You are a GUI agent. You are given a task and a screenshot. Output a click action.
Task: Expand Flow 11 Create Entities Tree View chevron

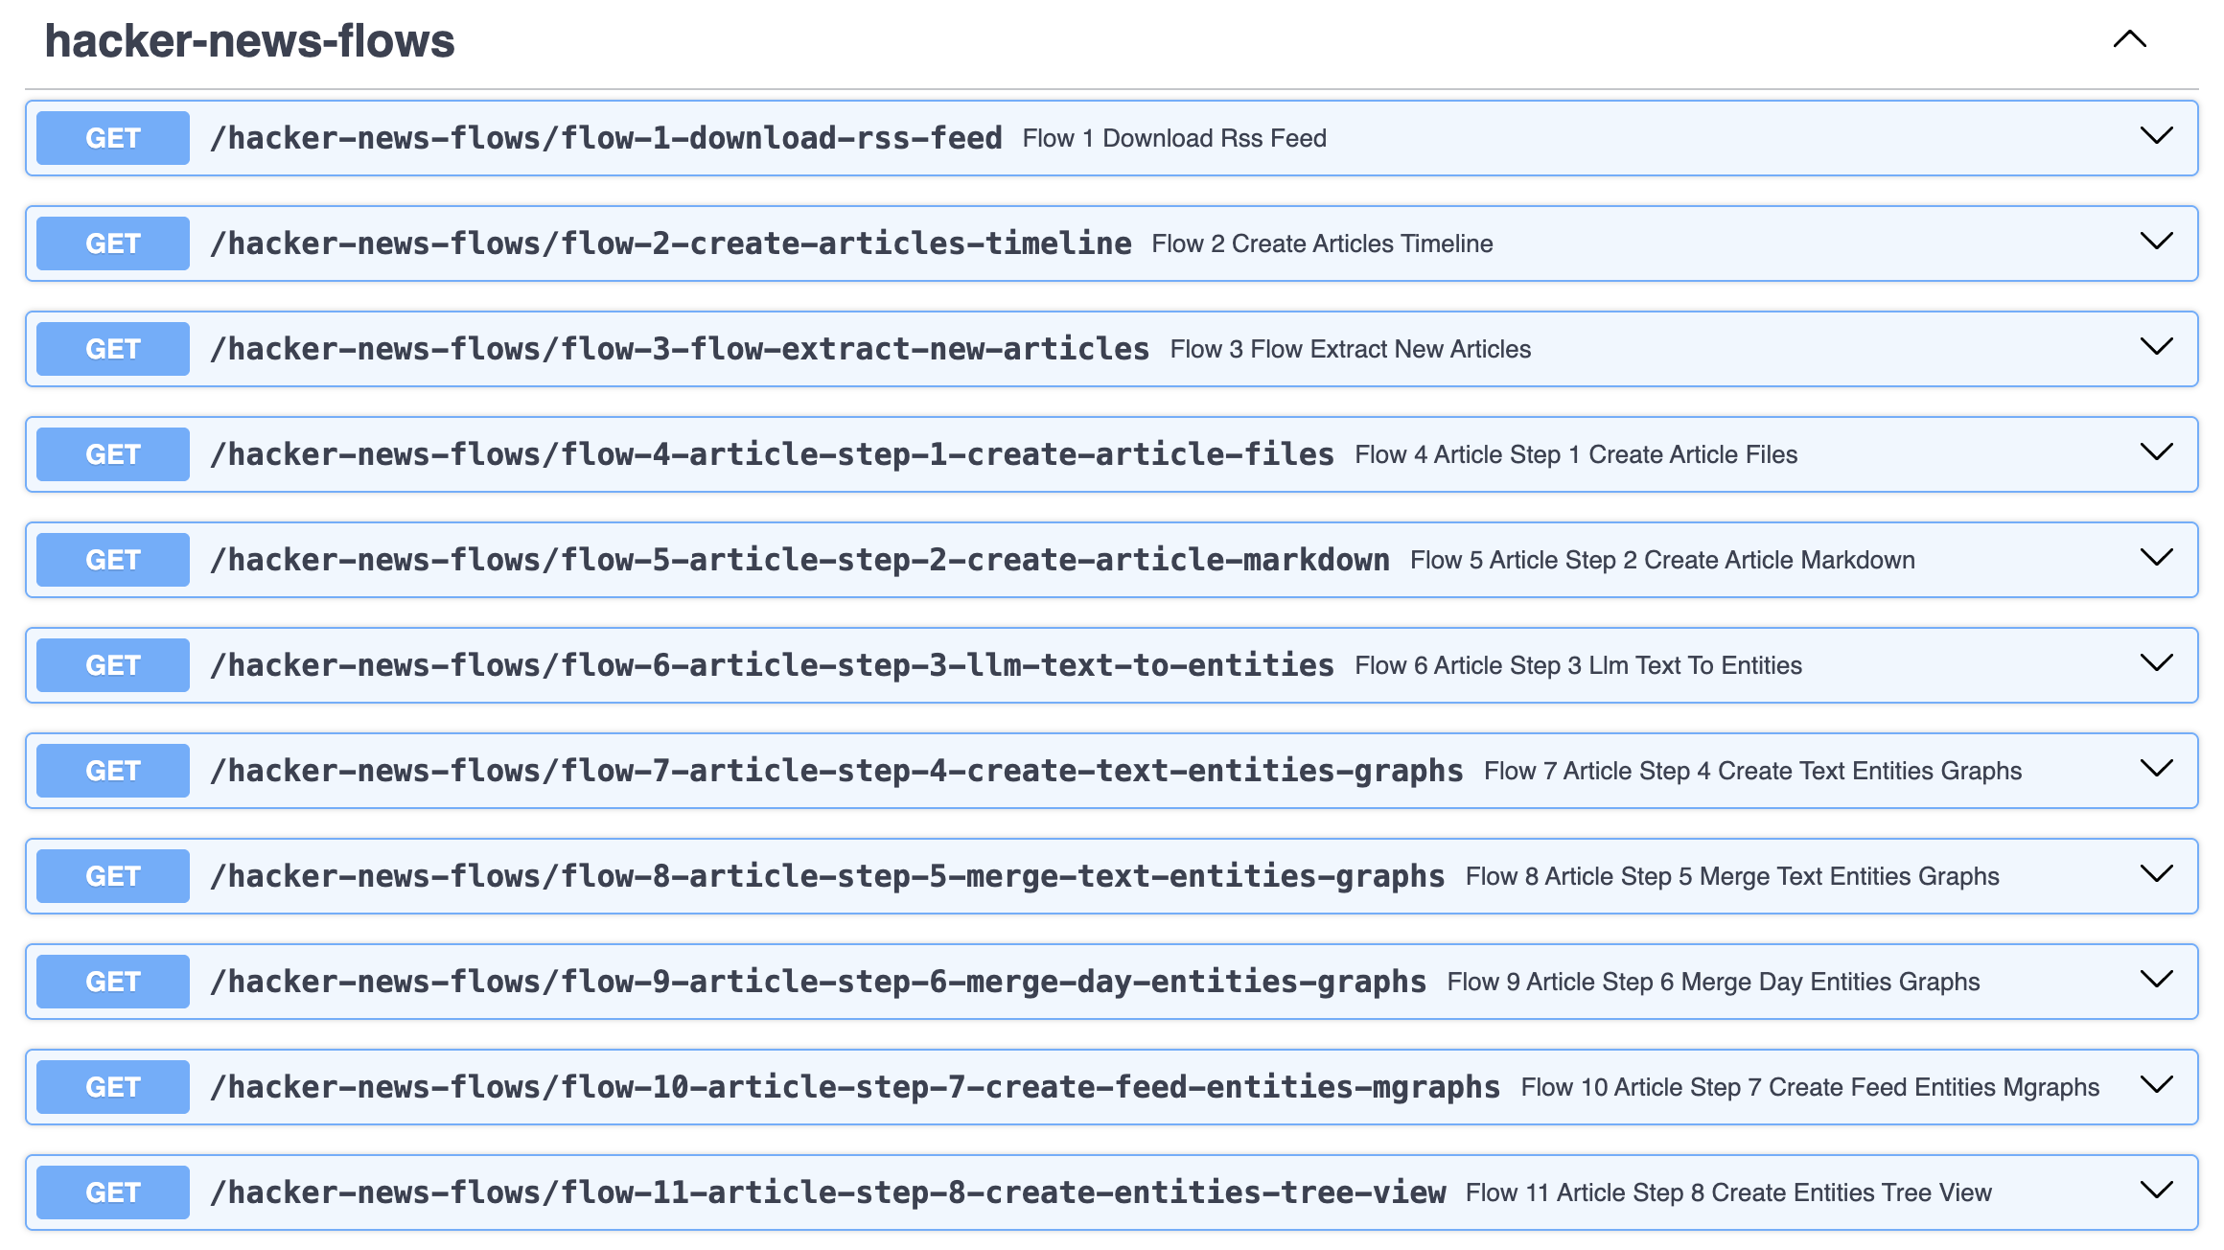2156,1191
